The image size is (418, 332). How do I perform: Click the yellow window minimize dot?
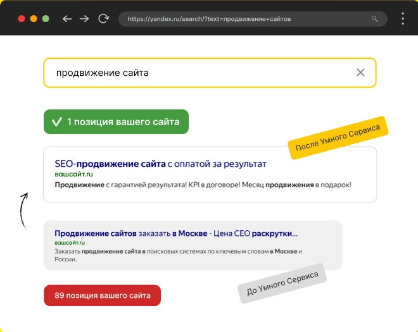[x=34, y=19]
